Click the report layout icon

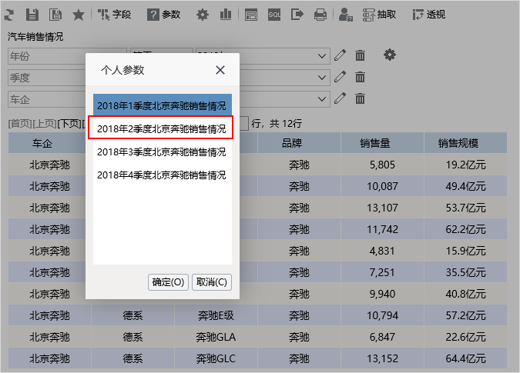(251, 15)
